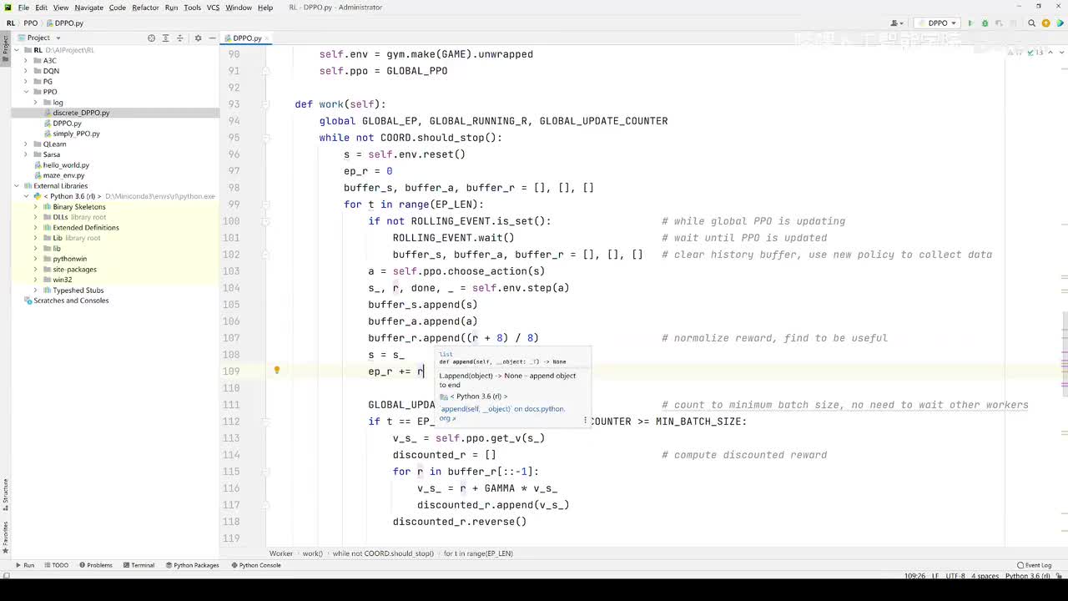Viewport: 1068px width, 601px height.
Task: Close the DPPO.py editor tab
Action: [268, 38]
